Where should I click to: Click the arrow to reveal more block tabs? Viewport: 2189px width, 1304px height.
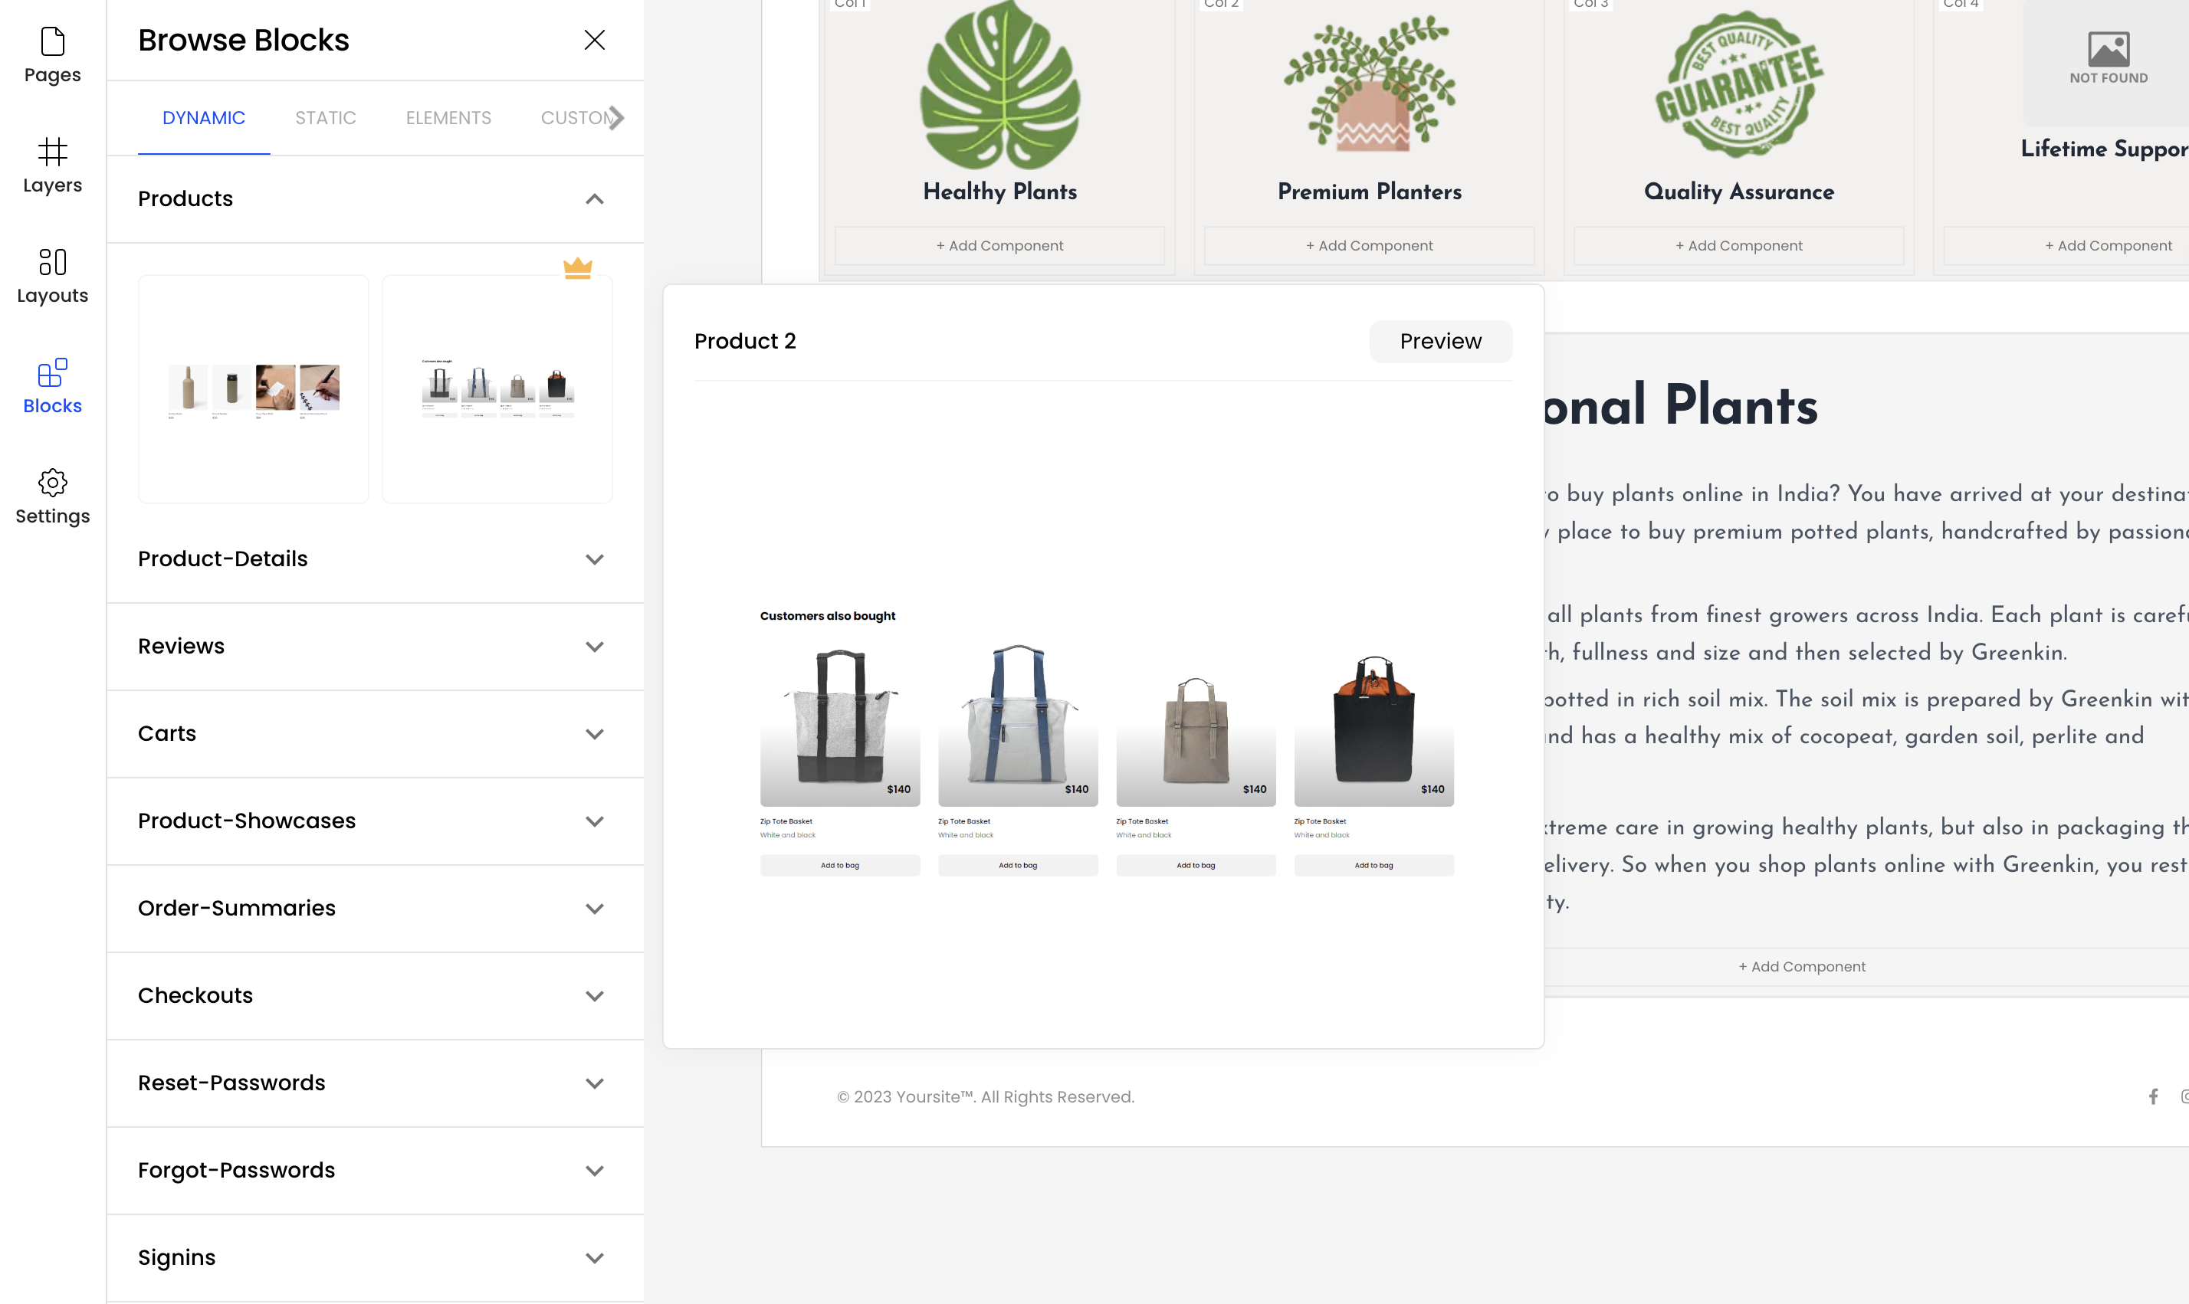(x=618, y=117)
